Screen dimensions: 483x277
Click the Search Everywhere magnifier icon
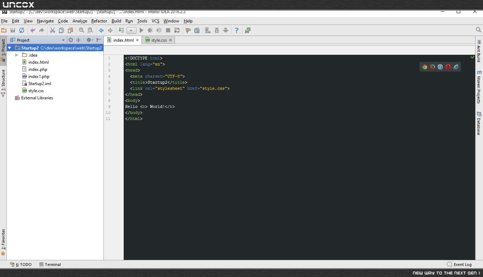click(478, 30)
